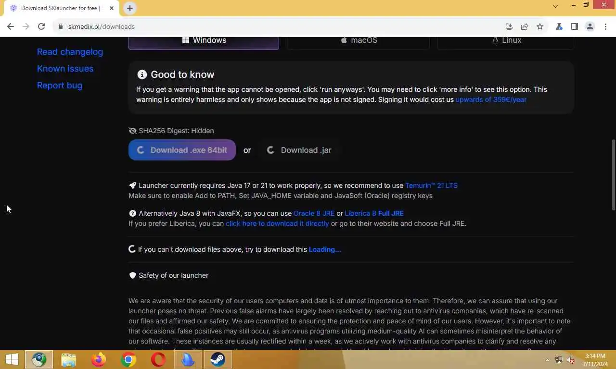Open the globe browser icon in taskbar

39,359
